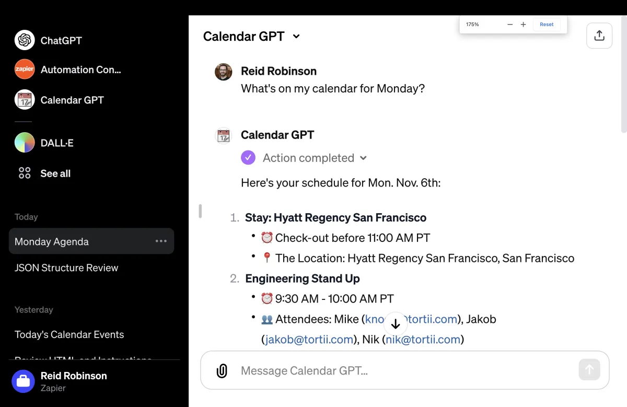Select the JSON Structure Review chat

[66, 268]
